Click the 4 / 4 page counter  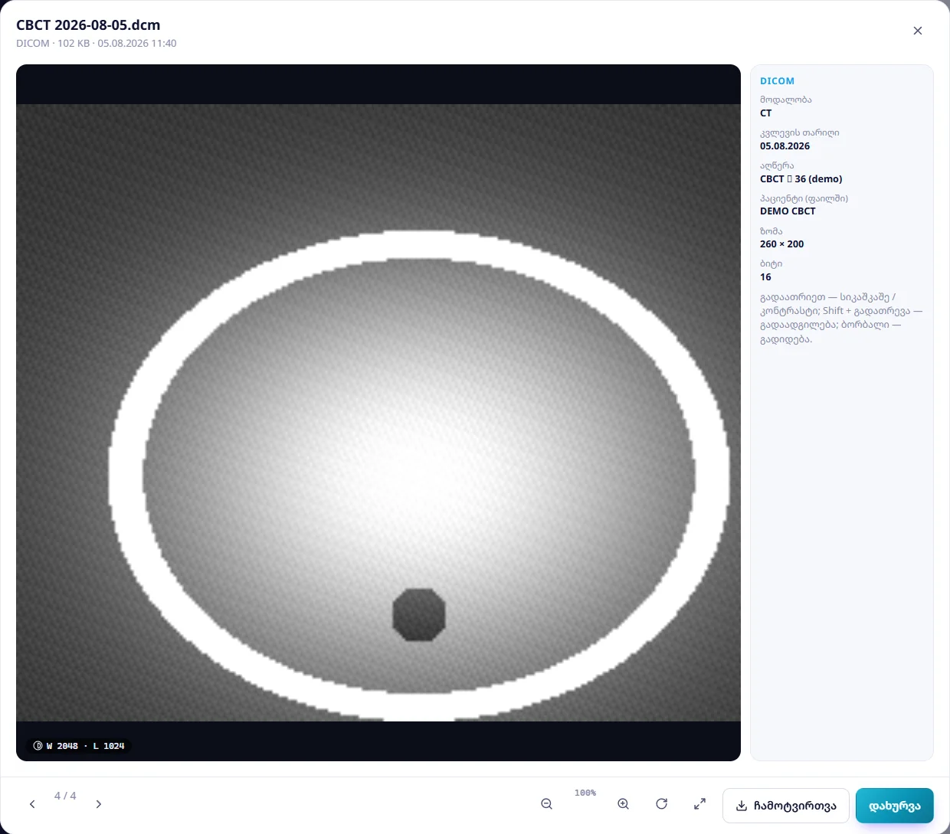pyautogui.click(x=65, y=796)
